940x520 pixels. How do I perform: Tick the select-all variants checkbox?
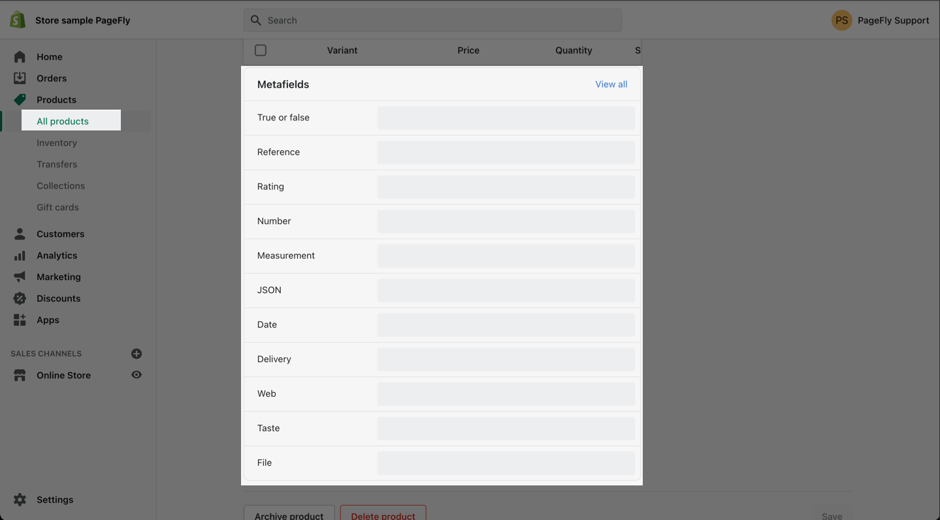click(x=261, y=50)
